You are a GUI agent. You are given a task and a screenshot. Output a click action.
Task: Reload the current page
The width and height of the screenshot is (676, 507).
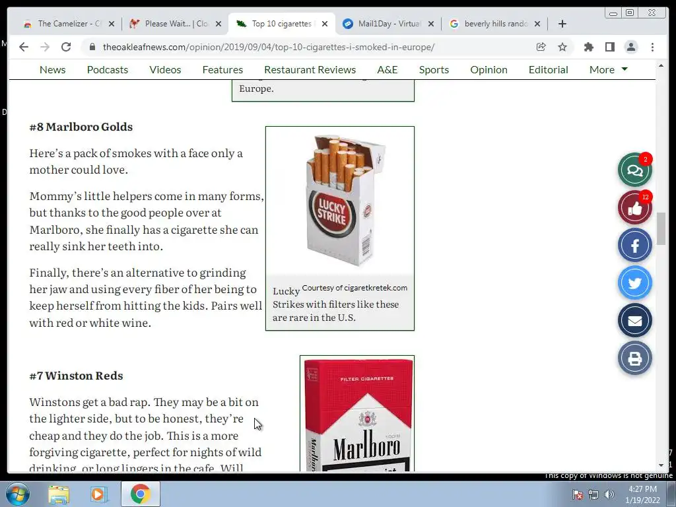tap(66, 47)
